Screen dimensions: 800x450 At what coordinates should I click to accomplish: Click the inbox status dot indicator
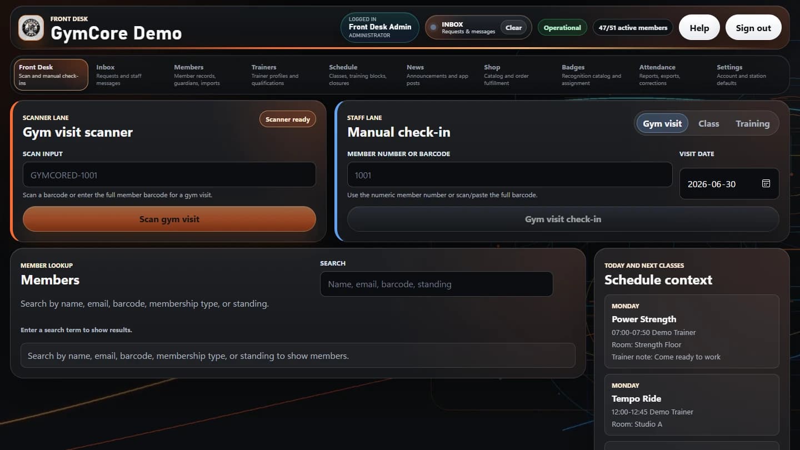click(433, 28)
